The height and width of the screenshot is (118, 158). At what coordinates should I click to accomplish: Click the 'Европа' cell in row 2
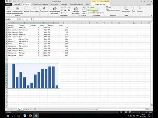[x=13, y=28]
